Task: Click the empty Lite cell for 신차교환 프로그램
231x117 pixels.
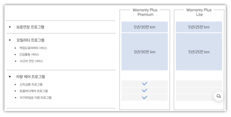Action: pyautogui.click(x=199, y=84)
